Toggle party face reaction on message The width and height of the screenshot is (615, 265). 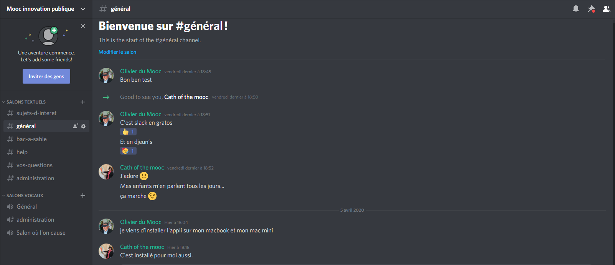(x=128, y=151)
